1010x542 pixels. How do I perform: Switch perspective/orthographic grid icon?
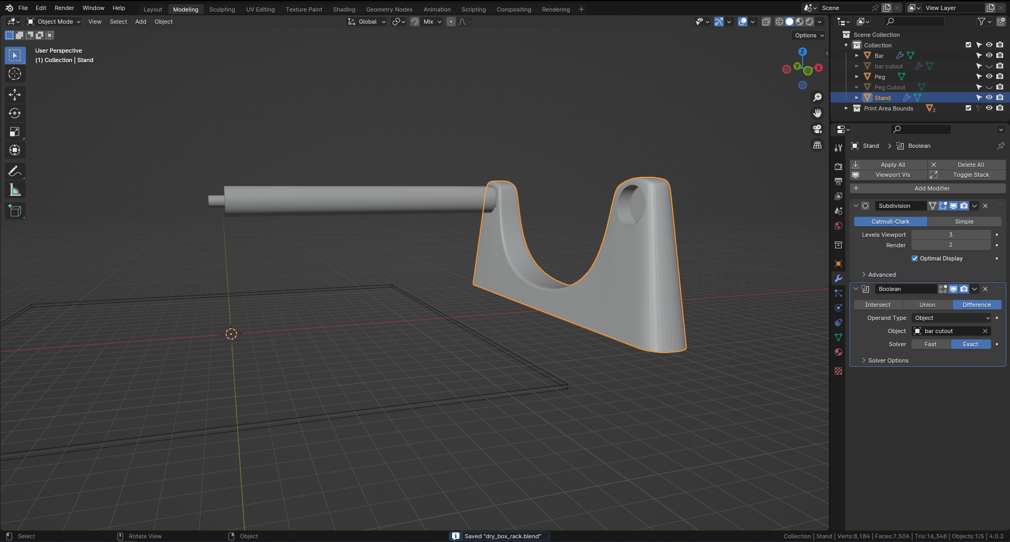pos(817,145)
